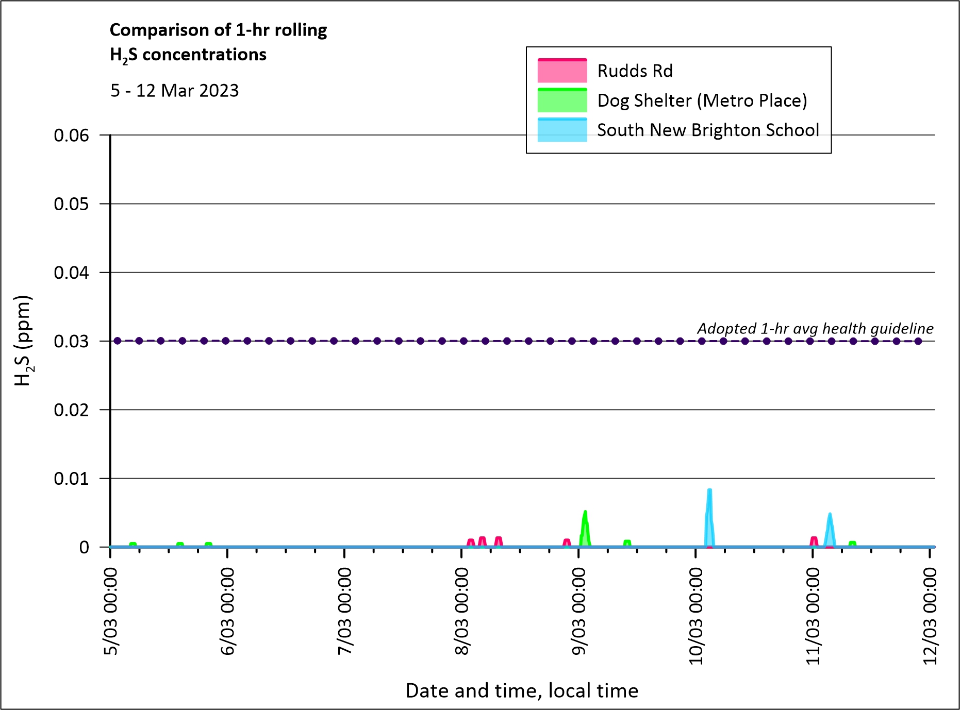Screen dimensions: 960x710
Task: Select the "Dog Shelter (Metro Place)" legend label
Action: [702, 100]
